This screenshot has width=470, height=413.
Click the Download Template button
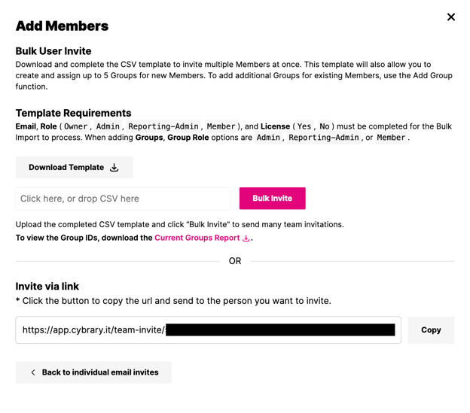(x=74, y=168)
